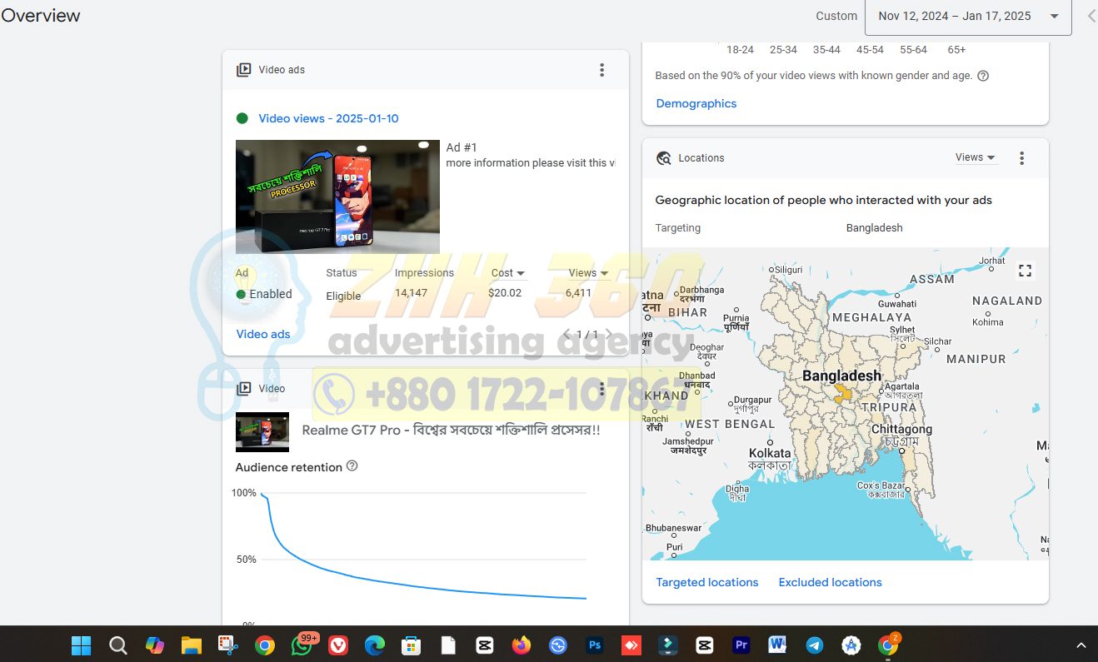Click the 6,411 views value

point(578,292)
